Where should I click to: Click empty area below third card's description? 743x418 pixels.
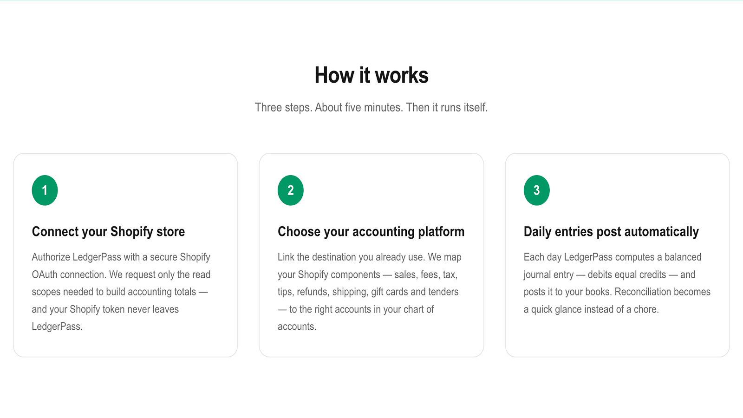pos(617,336)
